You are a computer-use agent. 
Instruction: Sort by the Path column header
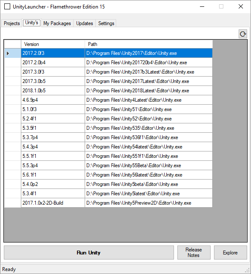(x=148, y=44)
